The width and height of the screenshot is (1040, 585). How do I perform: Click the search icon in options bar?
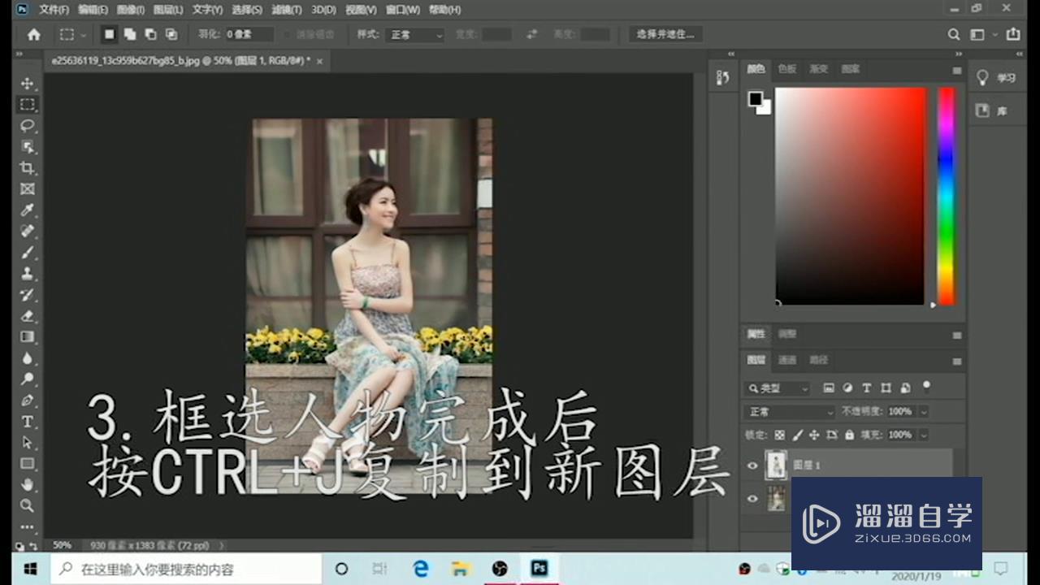click(x=954, y=35)
